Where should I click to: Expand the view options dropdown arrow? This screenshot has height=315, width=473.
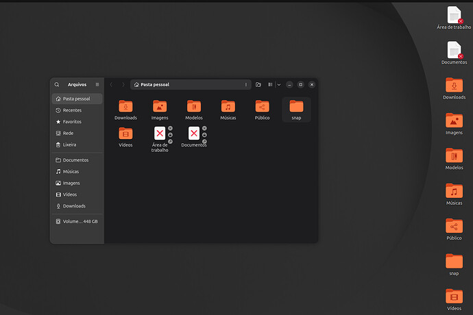[x=279, y=85]
